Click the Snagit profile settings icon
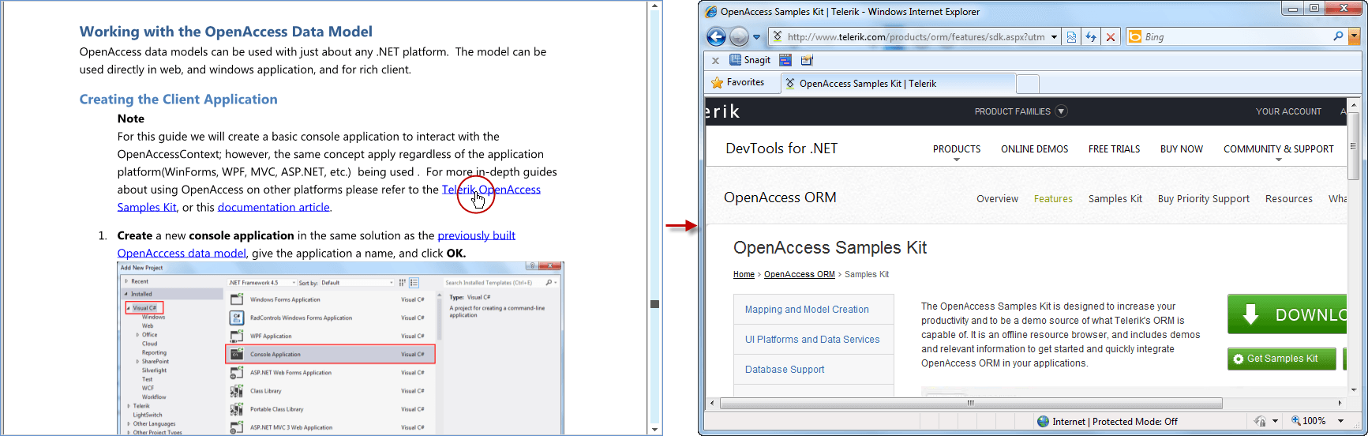1368x436 pixels. click(x=807, y=60)
